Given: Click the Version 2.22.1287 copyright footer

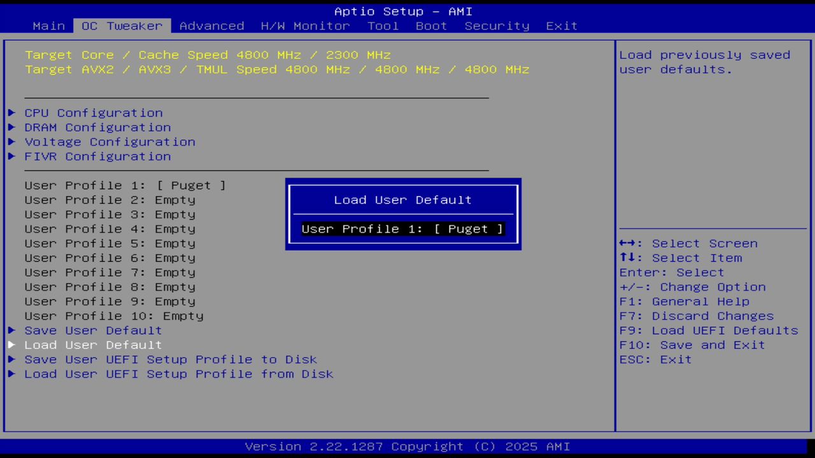Looking at the screenshot, I should [407, 447].
